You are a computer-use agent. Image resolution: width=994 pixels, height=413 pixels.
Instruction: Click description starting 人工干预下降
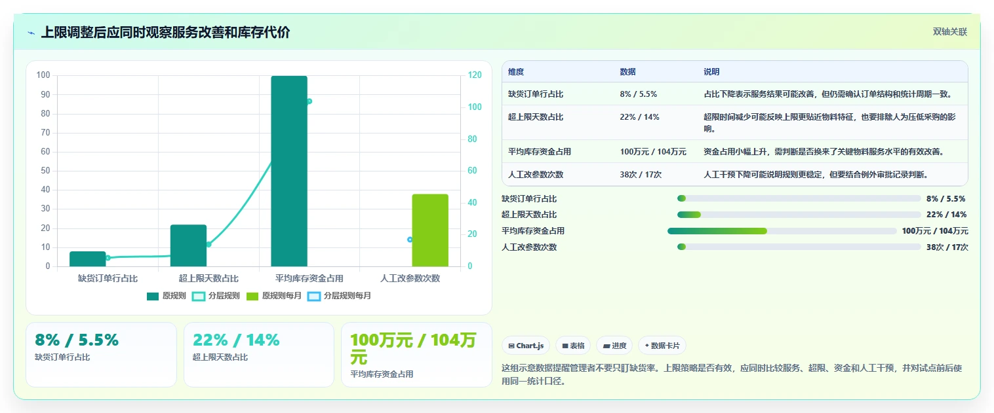click(x=816, y=175)
